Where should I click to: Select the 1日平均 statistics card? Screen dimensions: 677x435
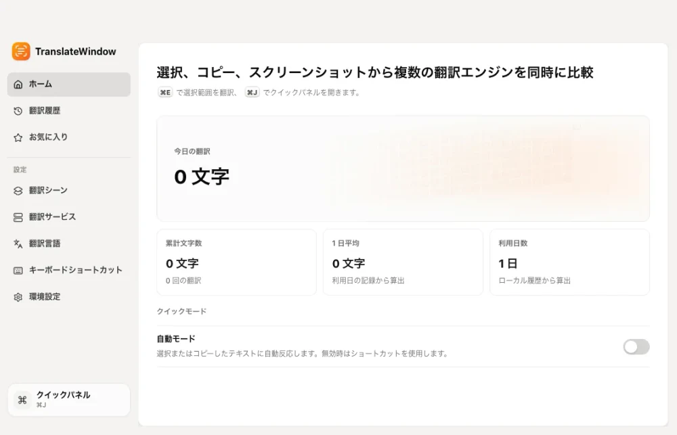tap(403, 262)
